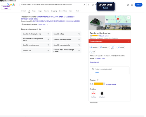Screen dimensions: 146x117
Task: Click phone number +1 603-883-8102
Action: click(100, 59)
